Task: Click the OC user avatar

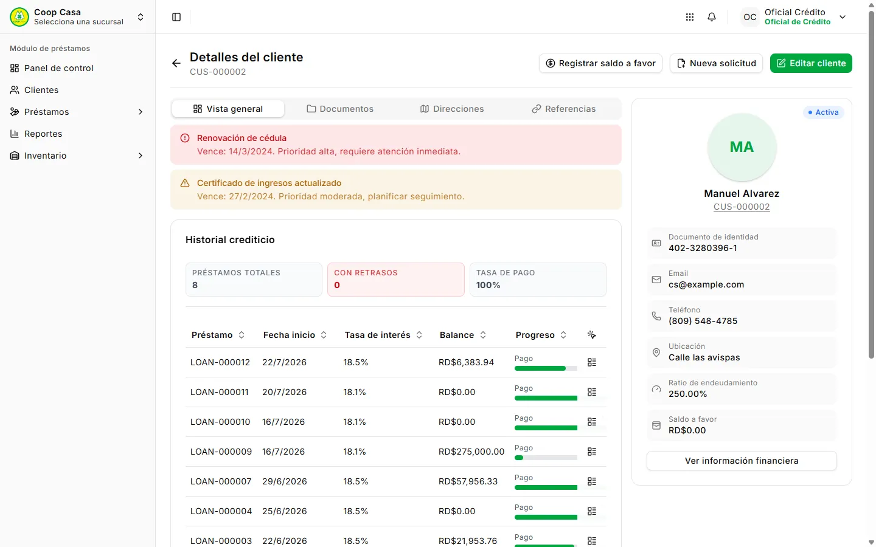Action: tap(750, 17)
